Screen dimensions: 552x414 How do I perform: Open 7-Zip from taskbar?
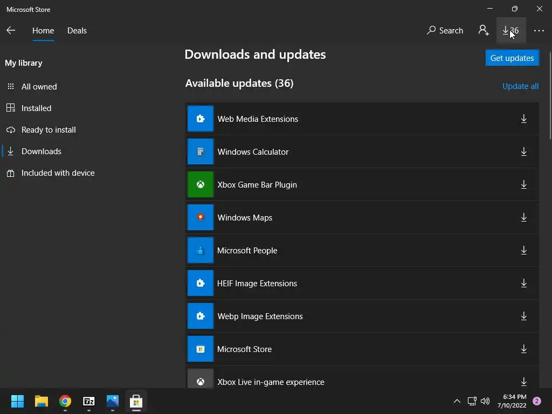coord(89,401)
